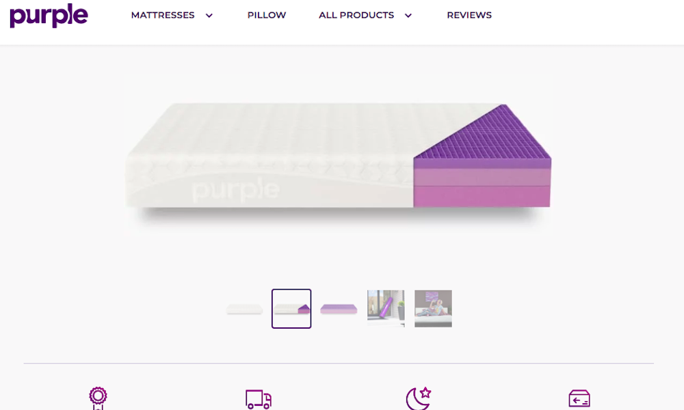Open the Reviews page
Image resolution: width=684 pixels, height=410 pixels.
click(x=469, y=15)
